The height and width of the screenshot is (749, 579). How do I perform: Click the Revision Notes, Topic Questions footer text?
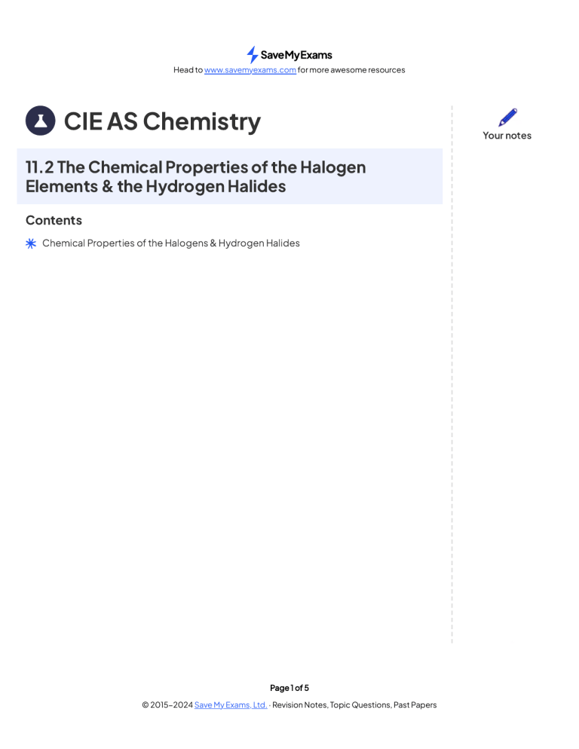(331, 705)
